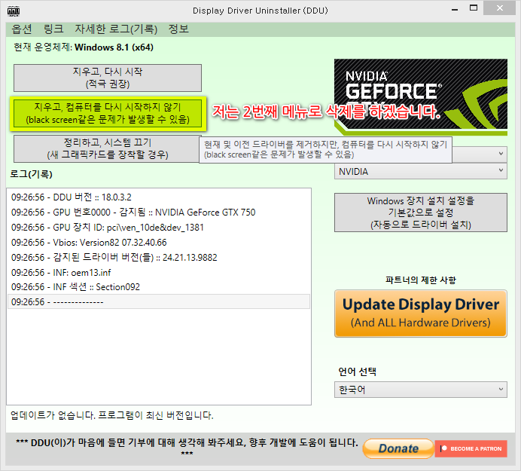Click 정리하고, 시스템 끄기 button
Screen dimensions: 521x471
pyautogui.click(x=106, y=148)
